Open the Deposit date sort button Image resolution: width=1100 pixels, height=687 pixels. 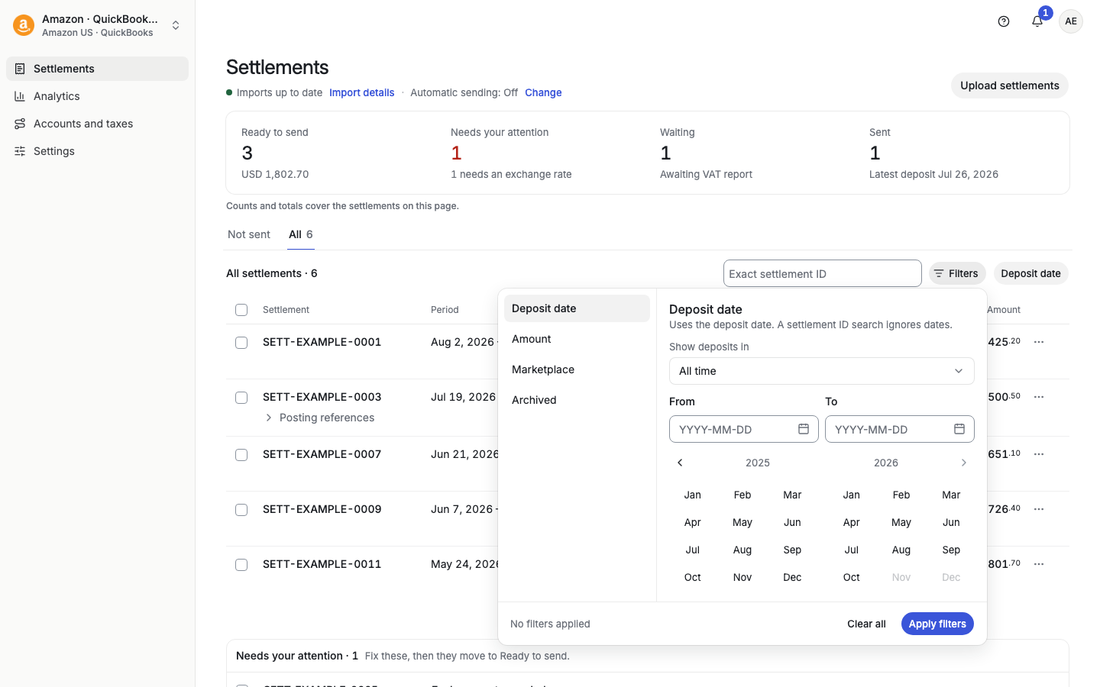[x=1030, y=273]
